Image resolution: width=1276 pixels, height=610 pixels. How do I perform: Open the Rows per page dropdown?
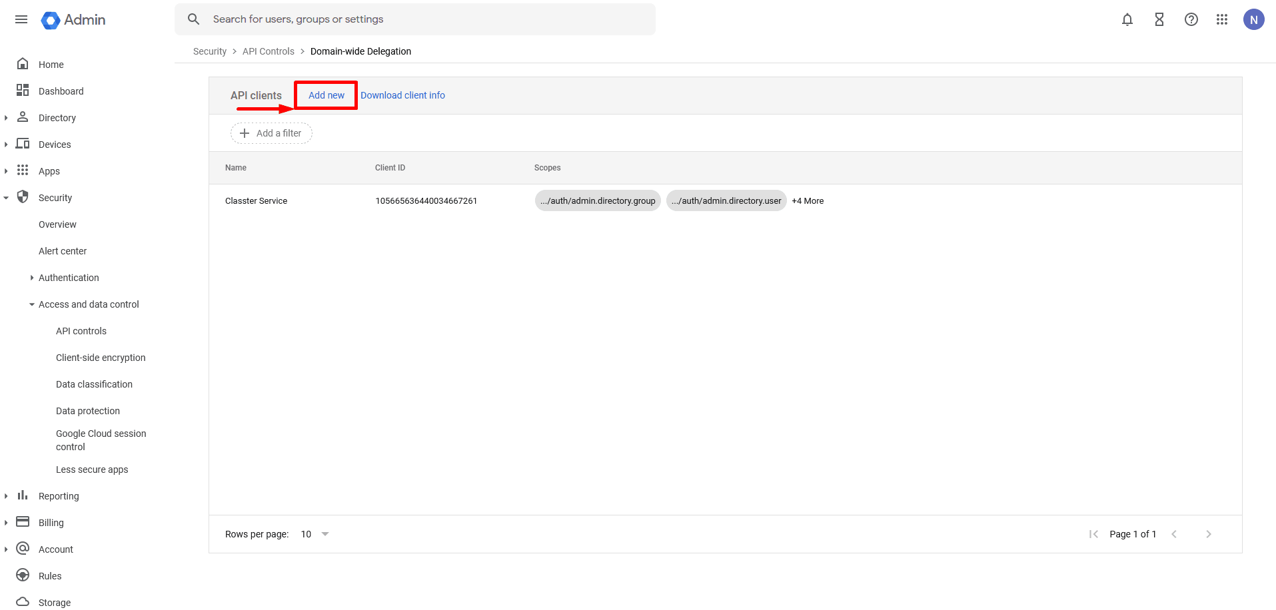coord(315,534)
